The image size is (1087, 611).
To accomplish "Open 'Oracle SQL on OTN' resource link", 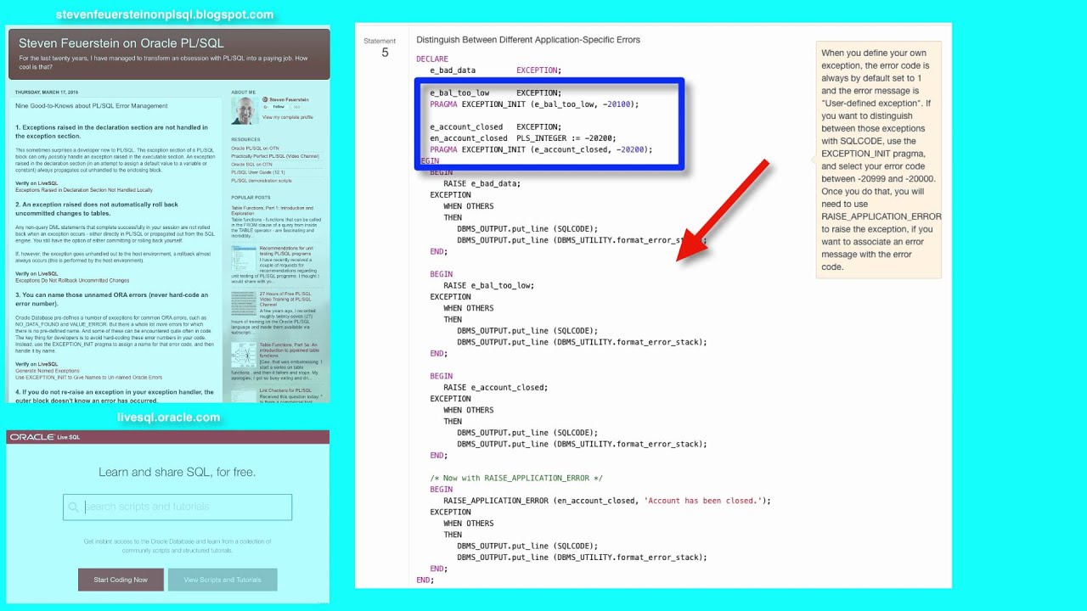I will [x=251, y=164].
